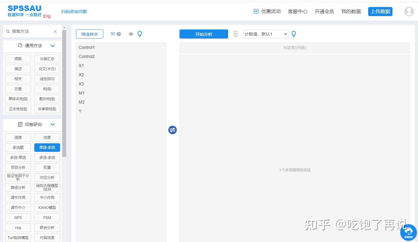Collapse the 通用方法 section chevron

tap(52, 46)
